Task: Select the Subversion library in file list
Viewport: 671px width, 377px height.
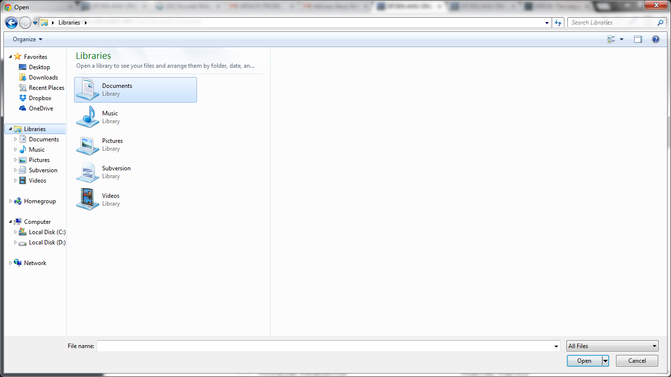Action: [x=116, y=172]
